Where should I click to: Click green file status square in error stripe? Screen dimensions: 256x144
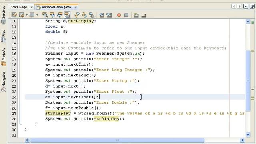(x=252, y=22)
